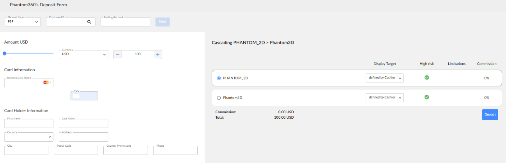506x163 pixels.
Task: Click the Mastercard logo in card token field
Action: [x=46, y=82]
